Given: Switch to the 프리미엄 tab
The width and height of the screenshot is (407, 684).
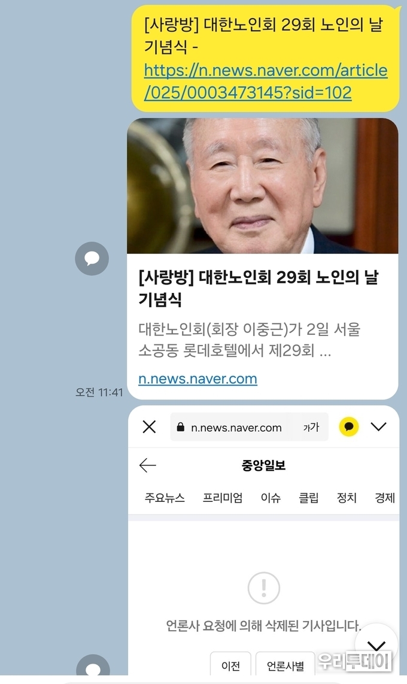Looking at the screenshot, I should coord(223,498).
